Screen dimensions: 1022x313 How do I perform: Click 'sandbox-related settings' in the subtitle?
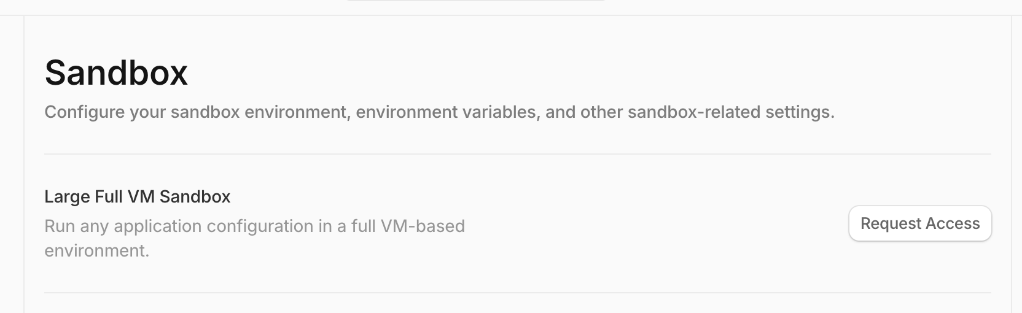click(730, 112)
